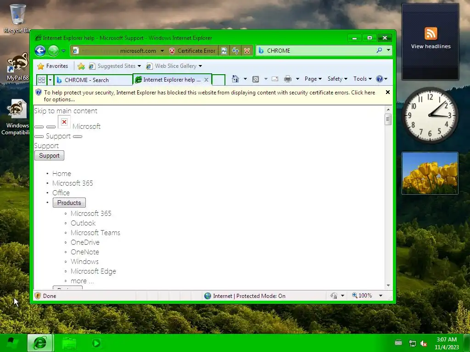The width and height of the screenshot is (470, 352).
Task: Open Suggested Sites dropdown
Action: coord(115,66)
